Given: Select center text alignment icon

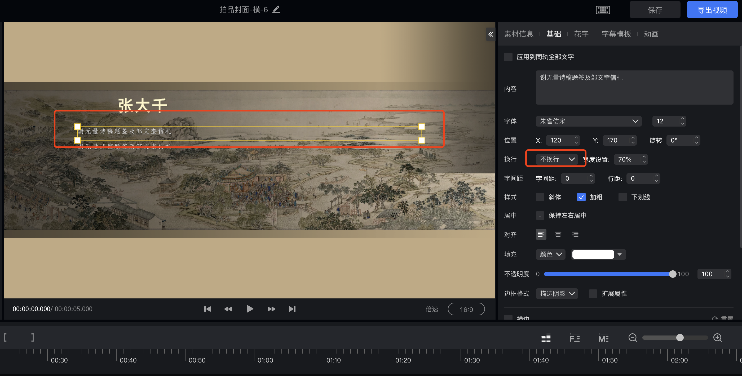Looking at the screenshot, I should [x=558, y=234].
